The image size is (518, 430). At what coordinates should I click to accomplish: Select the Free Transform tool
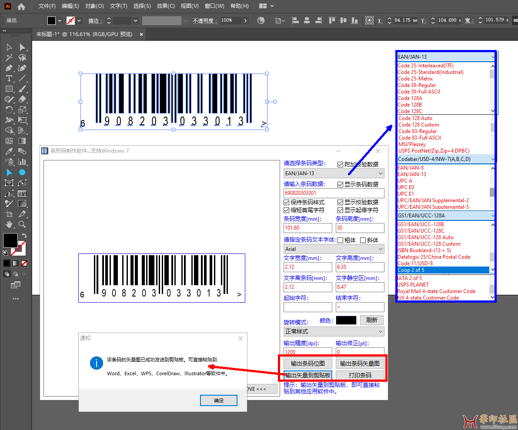tap(22, 120)
